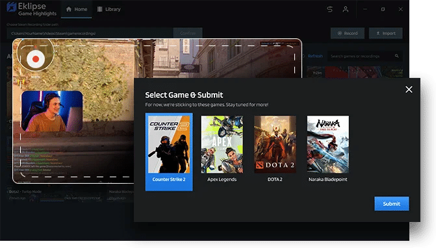Click the Record button
This screenshot has height=248, width=436.
pyautogui.click(x=347, y=33)
